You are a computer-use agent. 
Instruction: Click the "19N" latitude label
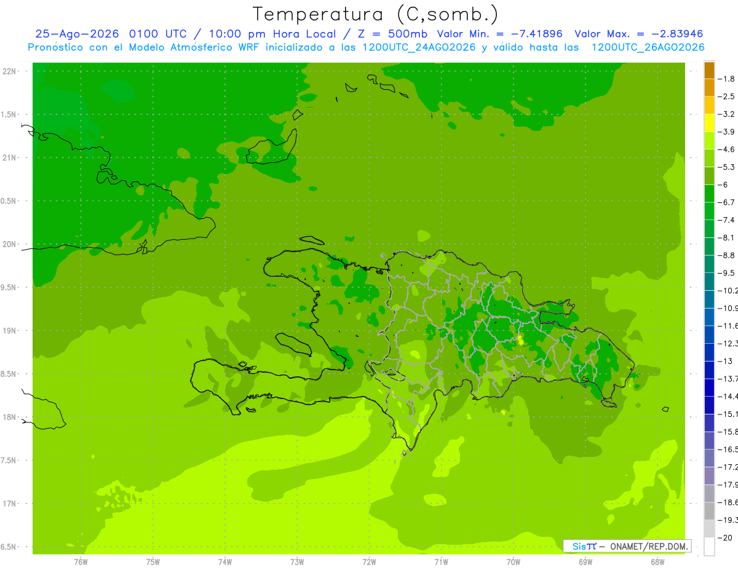[9, 331]
